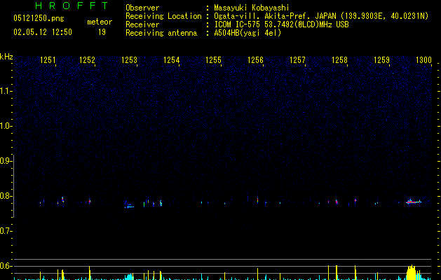Click the 1.0 kHz axis label
The height and width of the screenshot is (280, 441).
coord(6,126)
